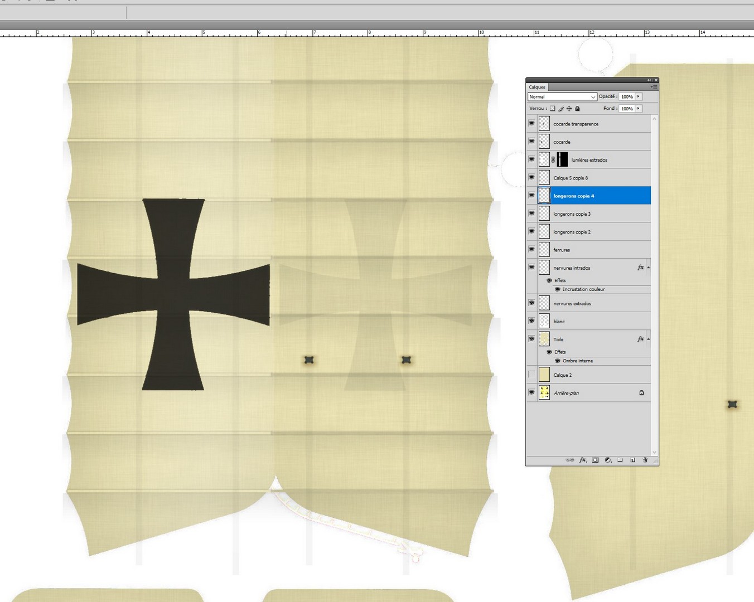The height and width of the screenshot is (602, 754).
Task: Open the Normal blend mode dropdown
Action: tap(562, 97)
